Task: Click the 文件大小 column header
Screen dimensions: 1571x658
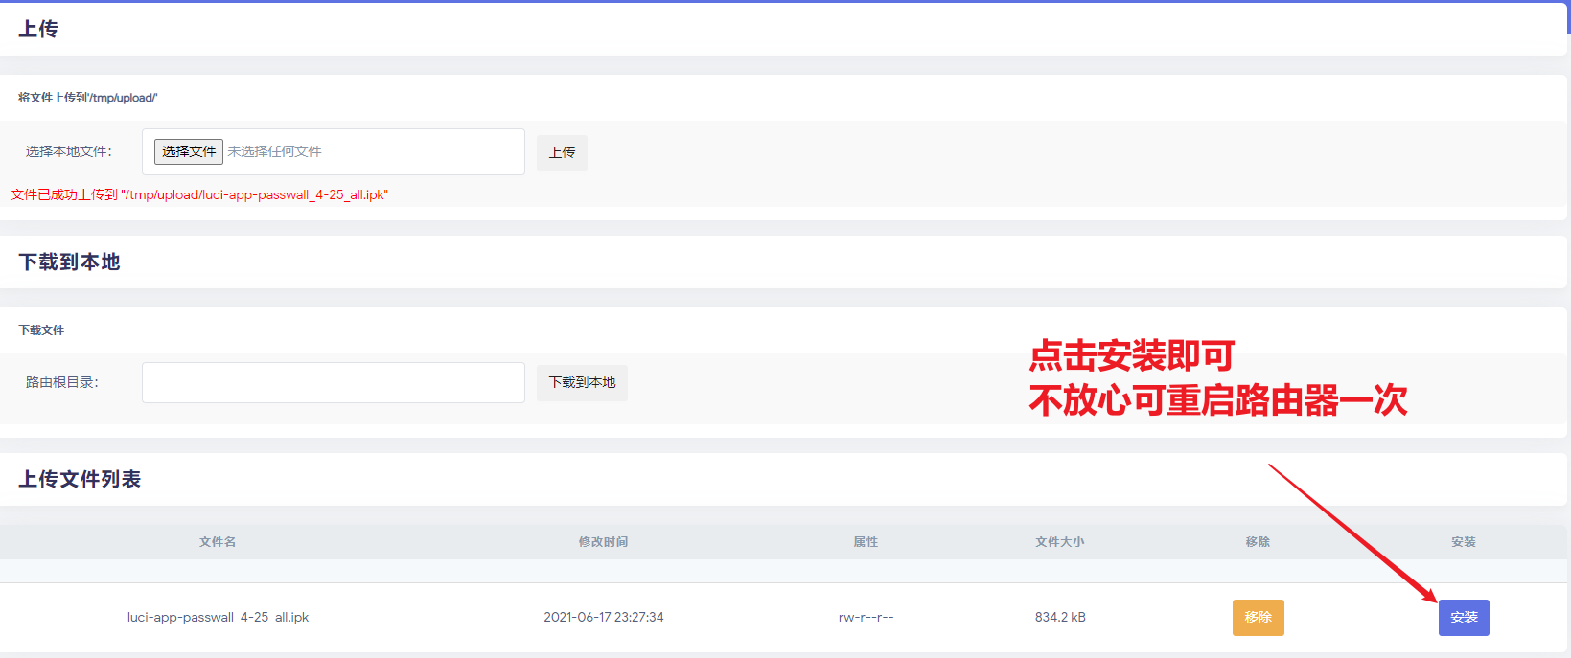Action: click(1060, 542)
